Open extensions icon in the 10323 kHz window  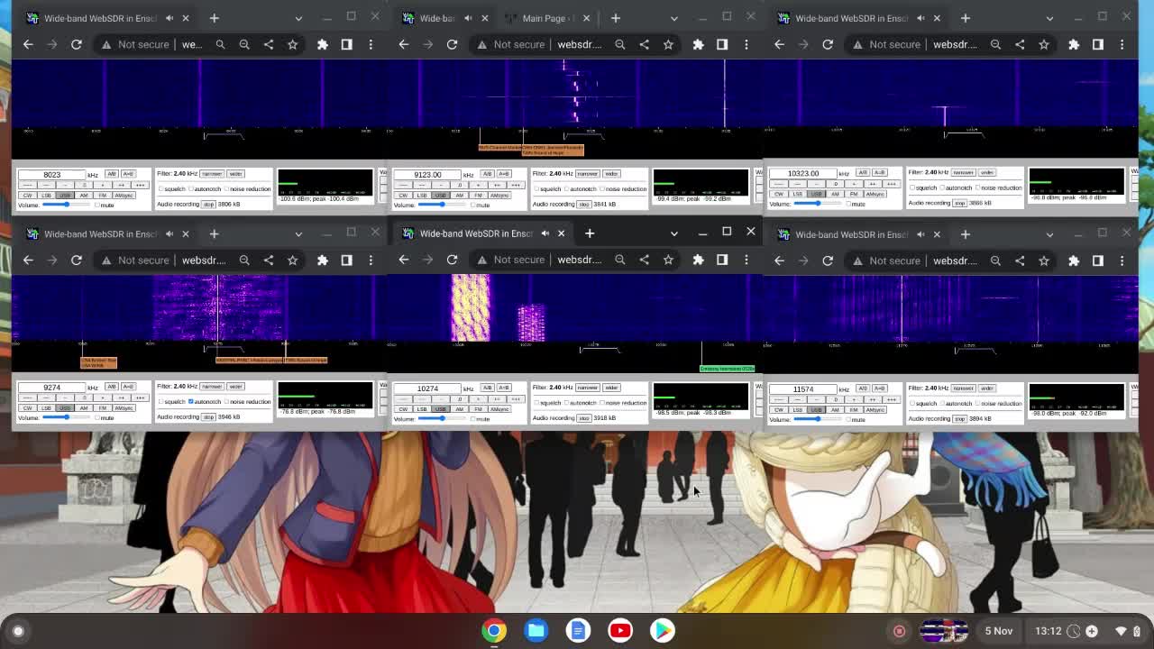(1074, 44)
